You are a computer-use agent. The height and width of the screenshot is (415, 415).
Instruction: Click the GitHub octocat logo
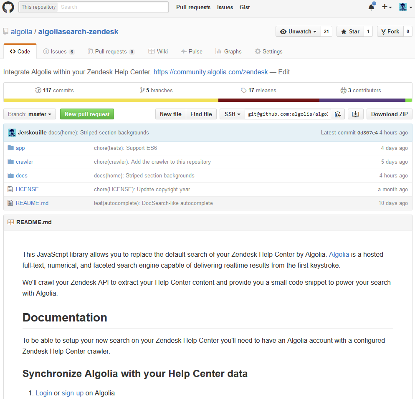(8, 7)
